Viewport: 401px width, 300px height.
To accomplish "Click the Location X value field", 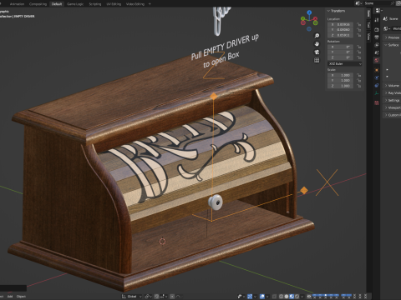I will coord(341,24).
